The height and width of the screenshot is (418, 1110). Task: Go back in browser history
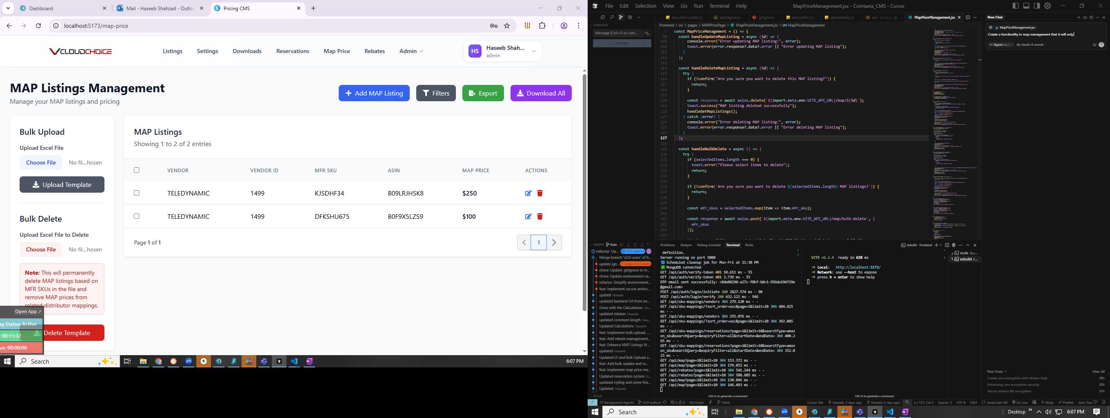pos(9,26)
